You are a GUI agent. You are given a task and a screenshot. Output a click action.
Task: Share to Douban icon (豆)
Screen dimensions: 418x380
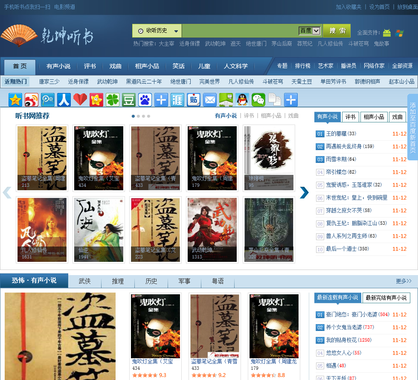tap(129, 100)
